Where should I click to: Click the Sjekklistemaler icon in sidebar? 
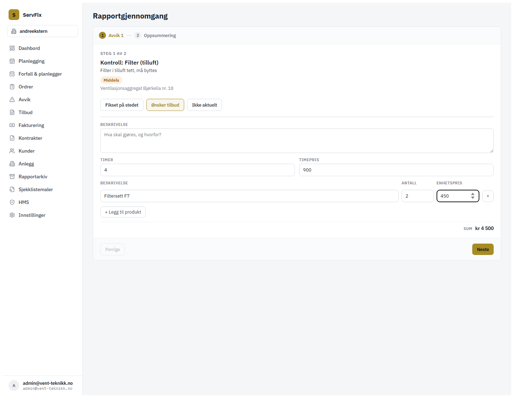point(12,189)
